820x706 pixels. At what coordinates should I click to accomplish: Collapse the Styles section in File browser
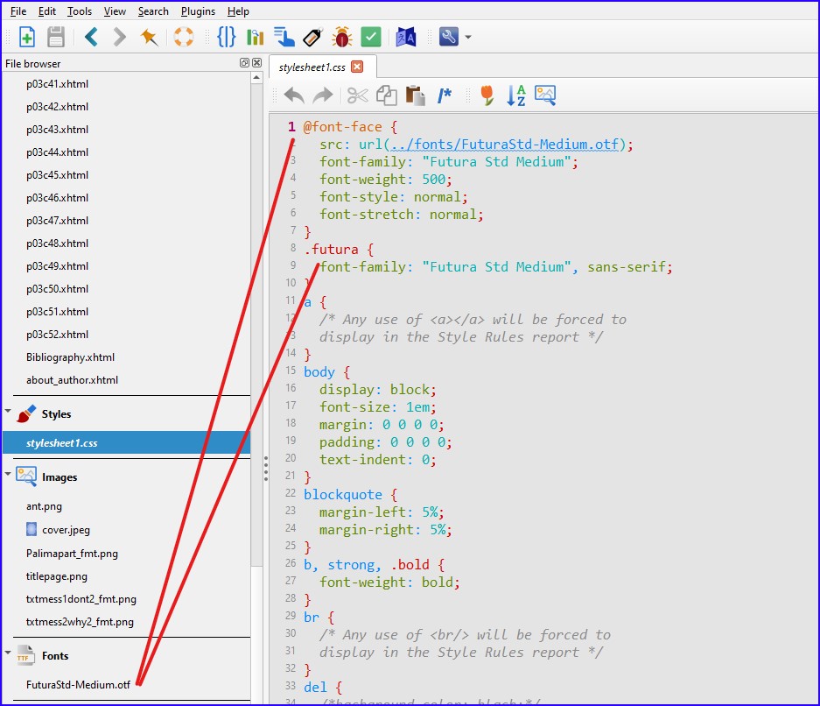tap(8, 412)
